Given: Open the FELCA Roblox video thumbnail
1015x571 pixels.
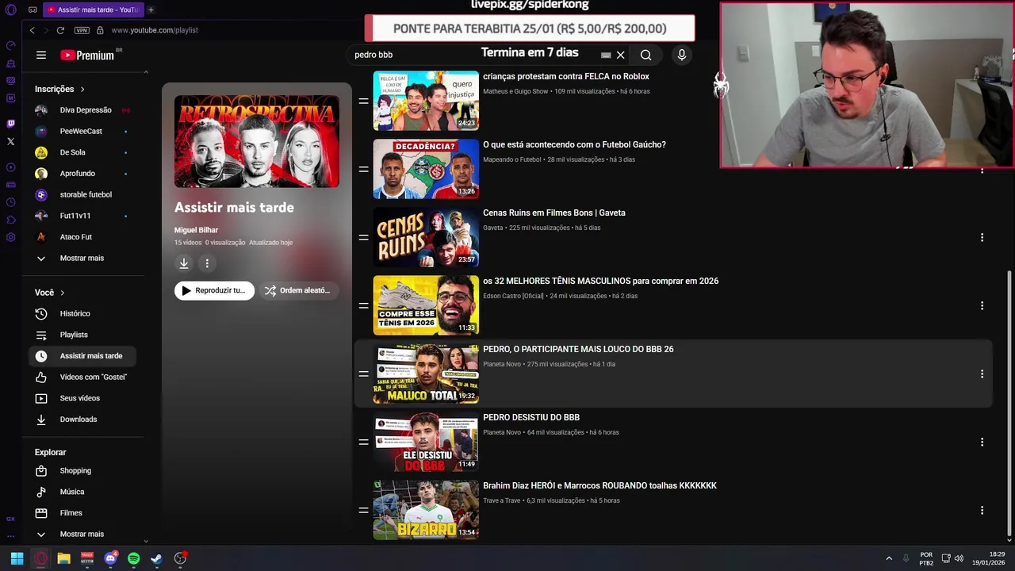Looking at the screenshot, I should pyautogui.click(x=426, y=101).
